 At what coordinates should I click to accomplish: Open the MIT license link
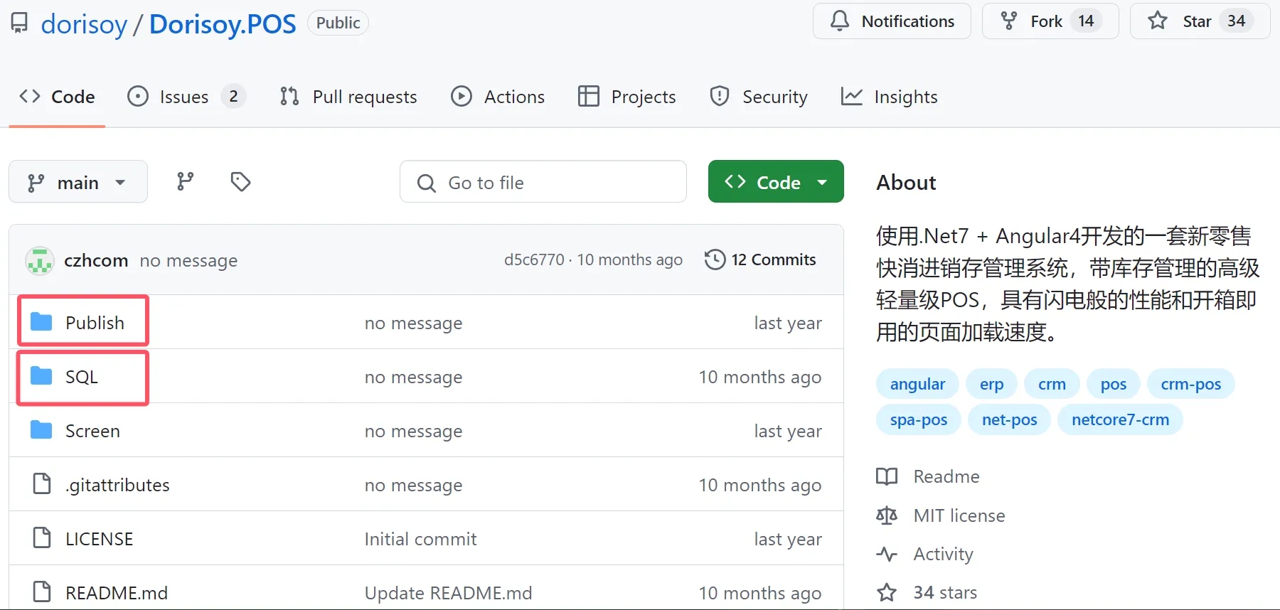959,515
